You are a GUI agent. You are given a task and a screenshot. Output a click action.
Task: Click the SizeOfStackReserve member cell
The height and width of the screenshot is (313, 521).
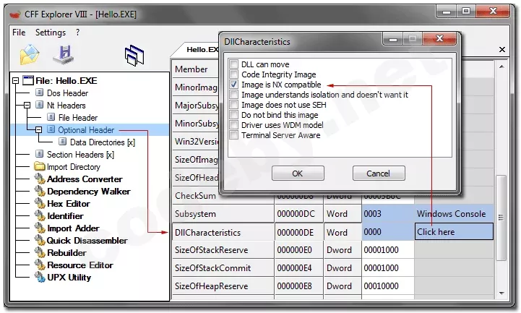coord(223,249)
